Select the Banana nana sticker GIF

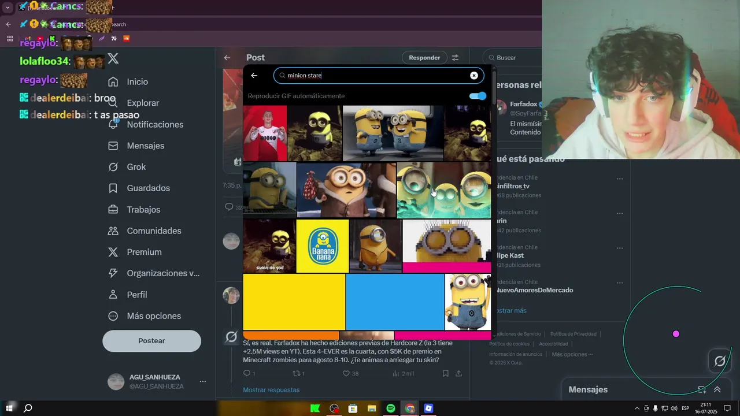[323, 246]
